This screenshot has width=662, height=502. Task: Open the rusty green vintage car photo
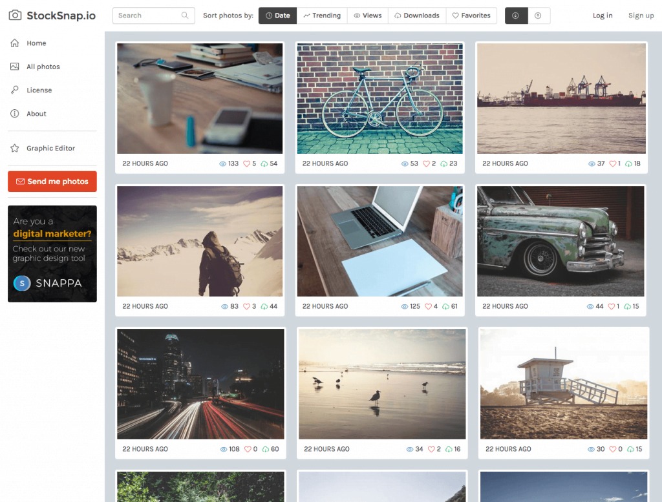point(561,241)
